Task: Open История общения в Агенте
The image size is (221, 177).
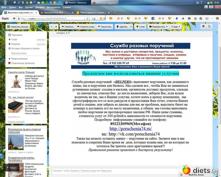Action: click(x=25, y=49)
